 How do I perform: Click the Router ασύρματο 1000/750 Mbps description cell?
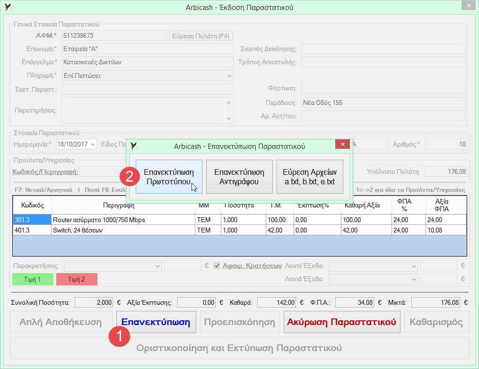coord(123,220)
